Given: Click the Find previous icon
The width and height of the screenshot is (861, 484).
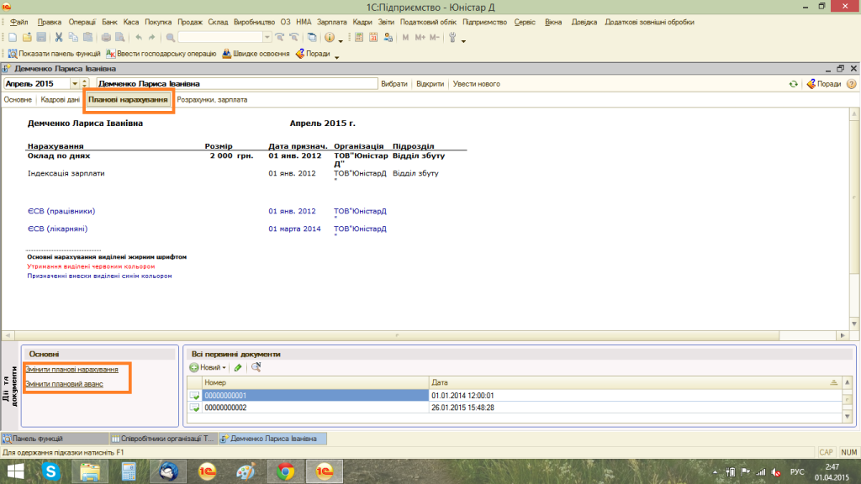Looking at the screenshot, I should [x=294, y=37].
